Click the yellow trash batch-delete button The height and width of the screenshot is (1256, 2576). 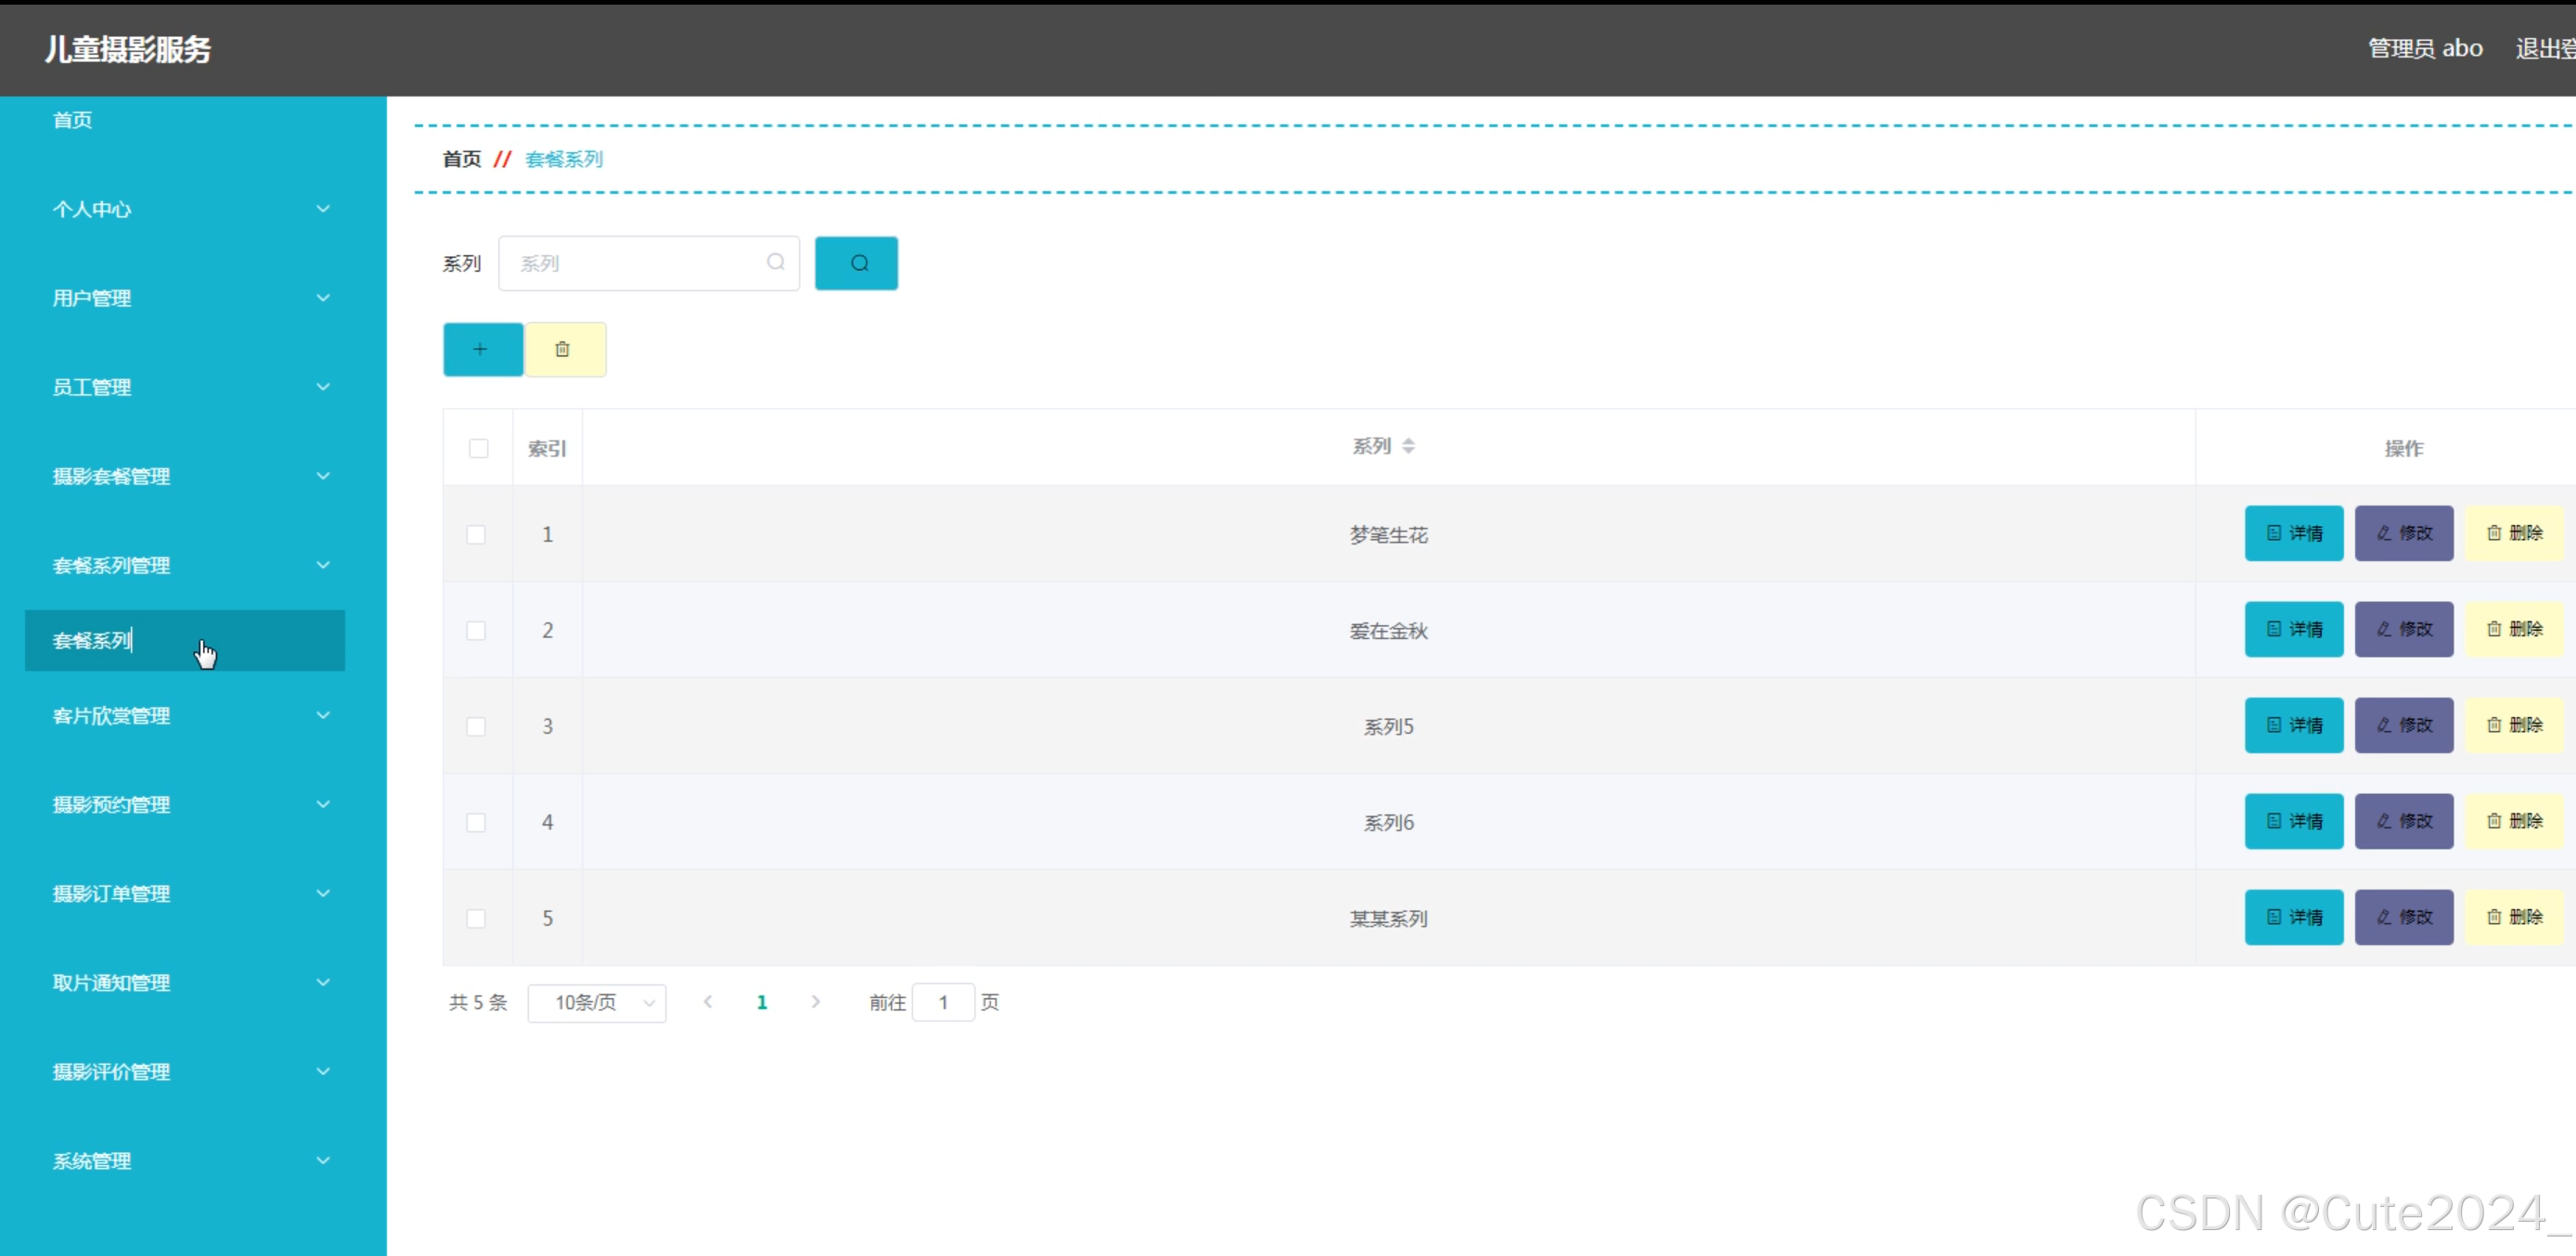(564, 349)
